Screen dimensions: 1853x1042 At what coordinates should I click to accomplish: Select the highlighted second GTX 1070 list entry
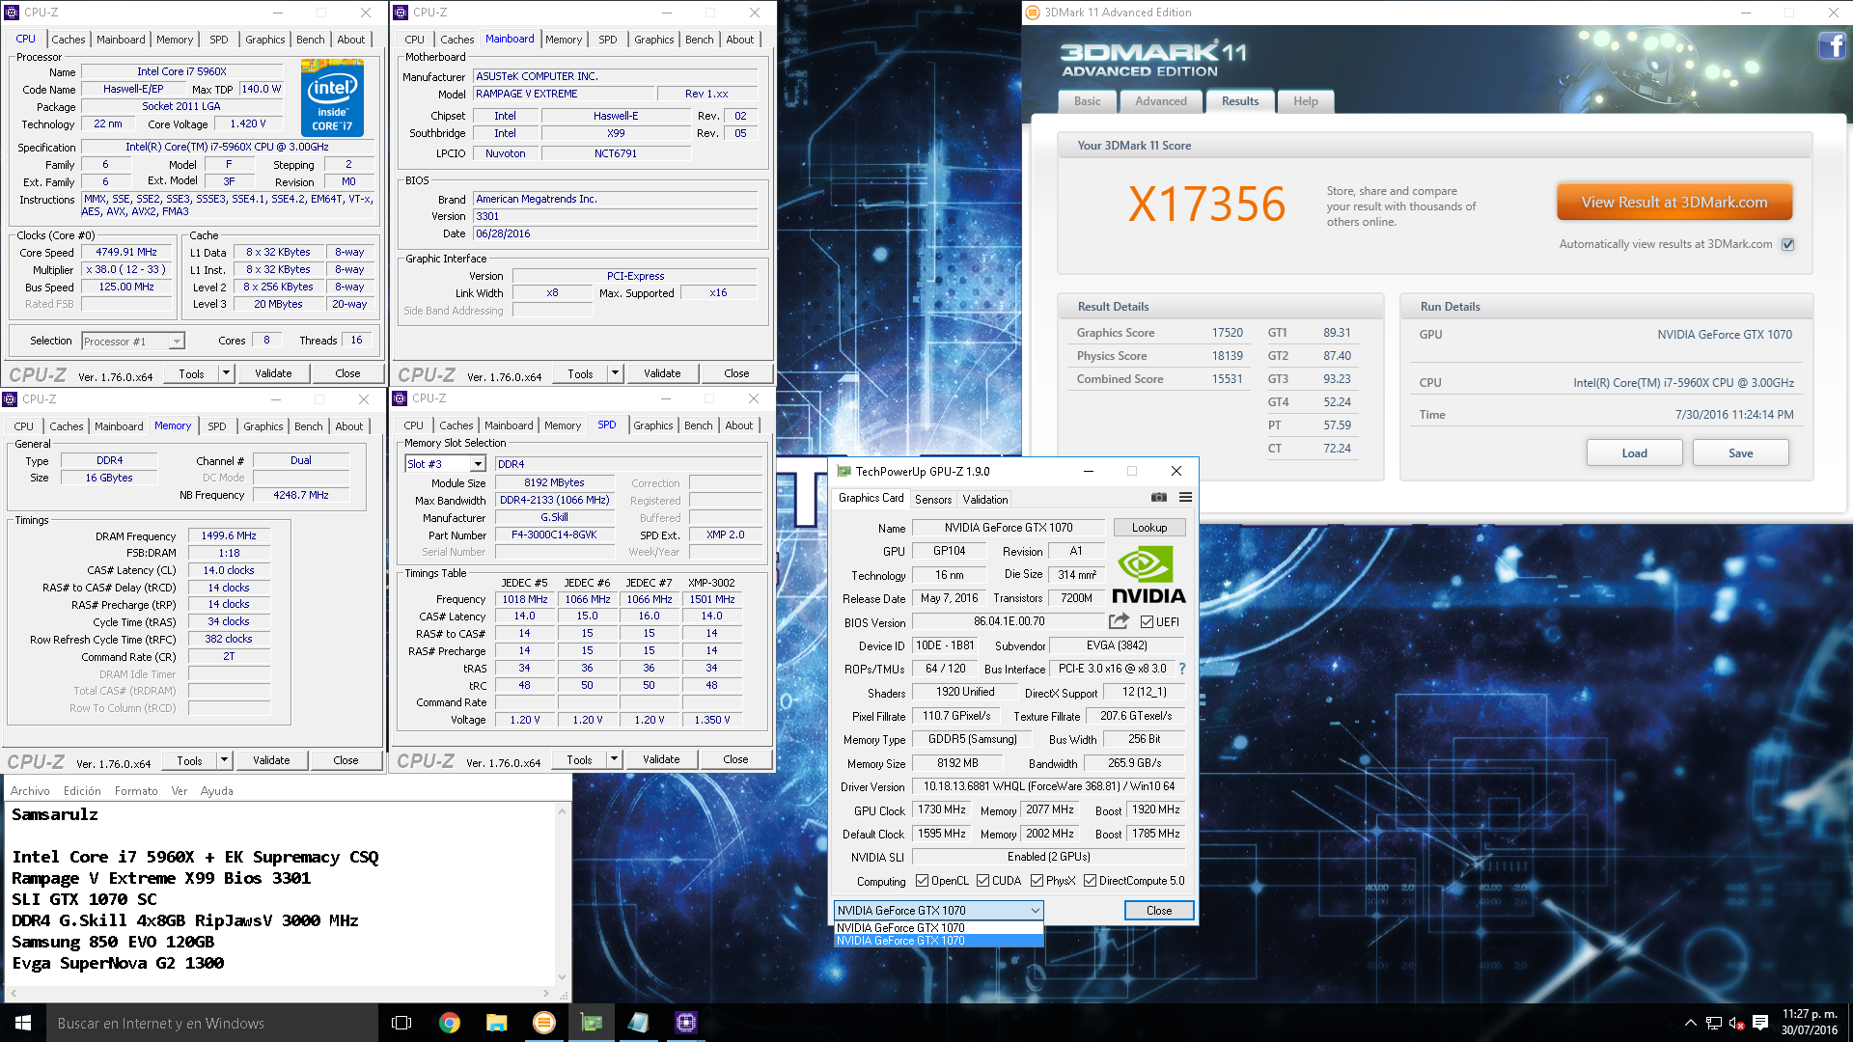[938, 941]
